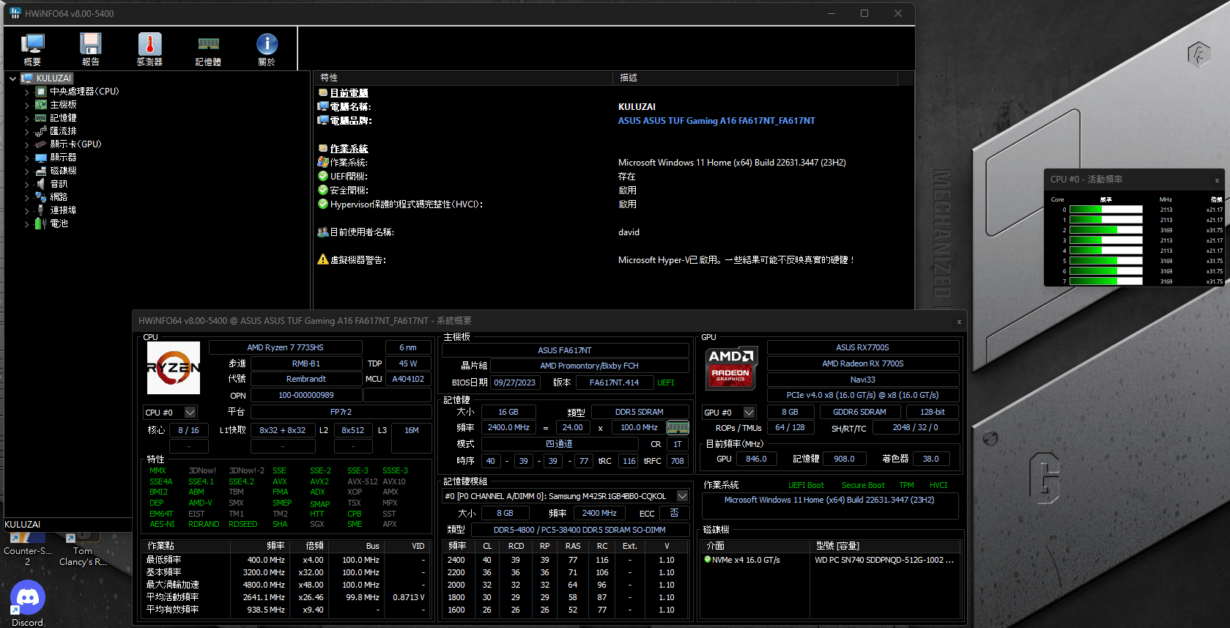
Task: Open the GPU #0 selector dropdown
Action: pyautogui.click(x=749, y=413)
